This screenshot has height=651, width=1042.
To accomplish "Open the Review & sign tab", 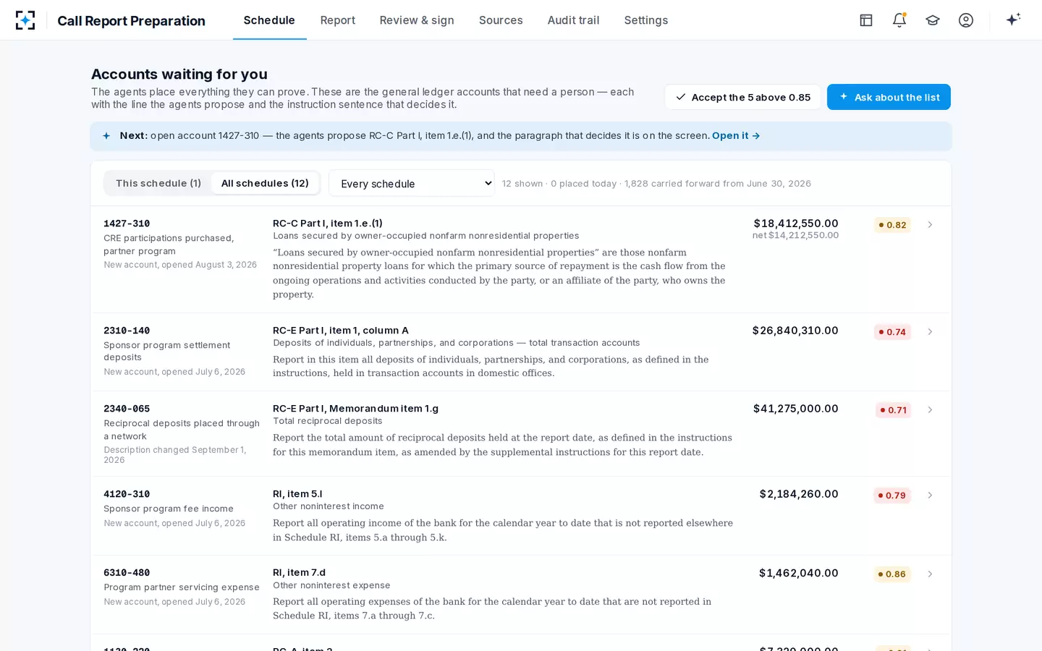I will coord(417,20).
